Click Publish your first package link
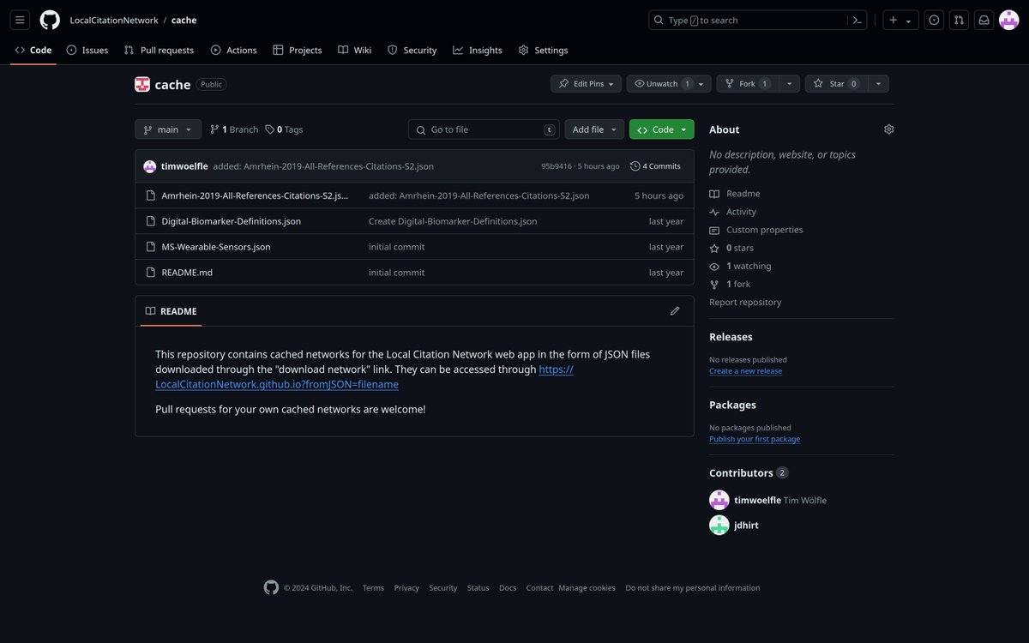 (x=755, y=439)
